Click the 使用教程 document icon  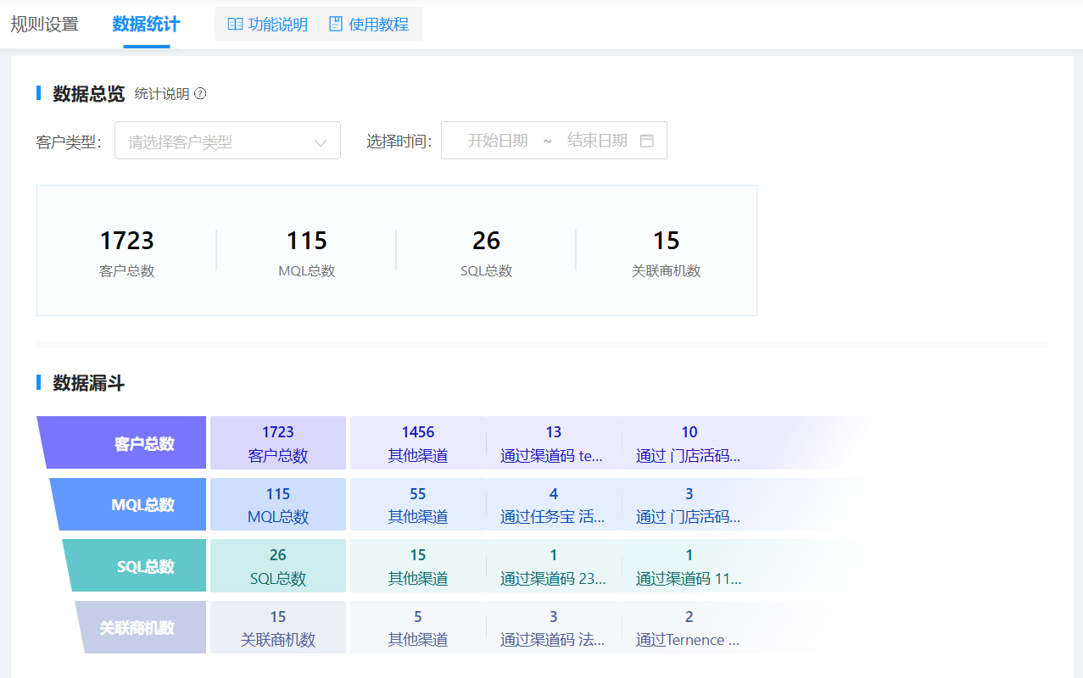coord(336,25)
